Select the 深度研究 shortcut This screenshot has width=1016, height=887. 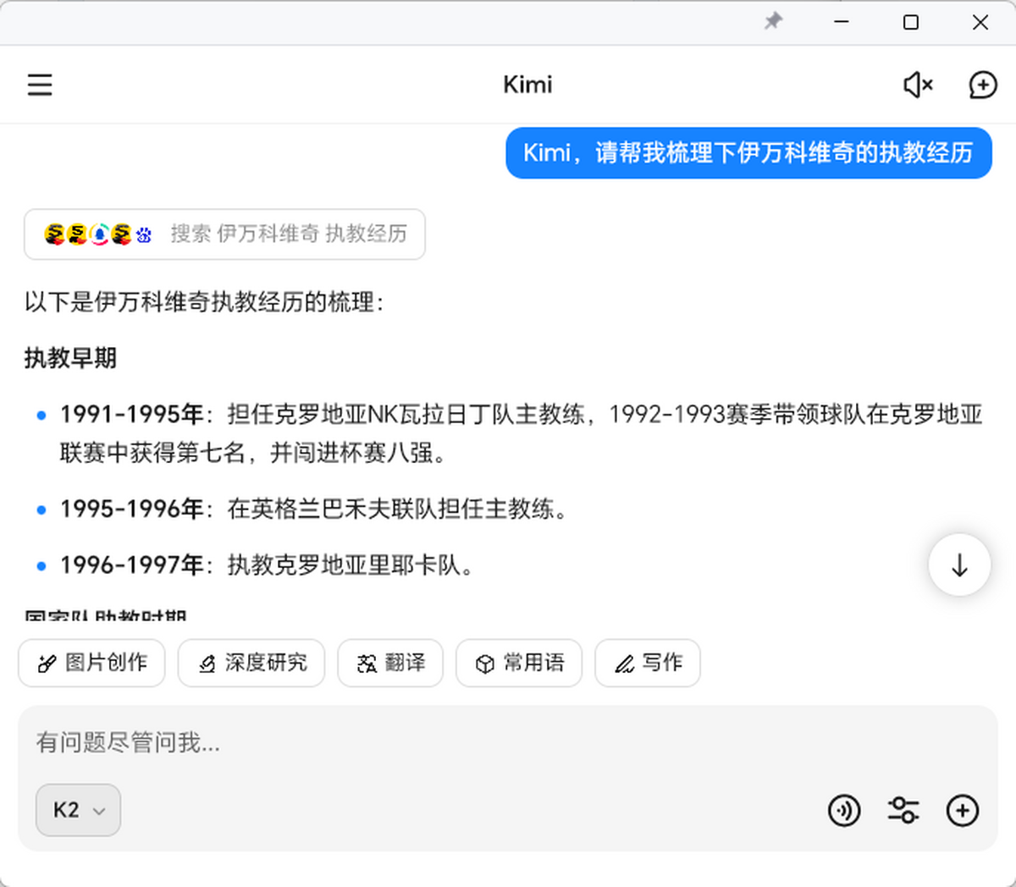tap(251, 663)
